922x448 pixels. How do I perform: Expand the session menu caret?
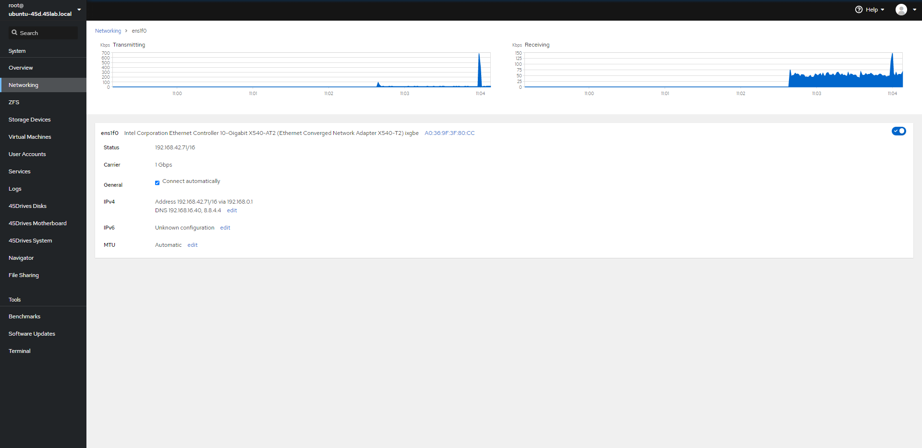(x=914, y=10)
